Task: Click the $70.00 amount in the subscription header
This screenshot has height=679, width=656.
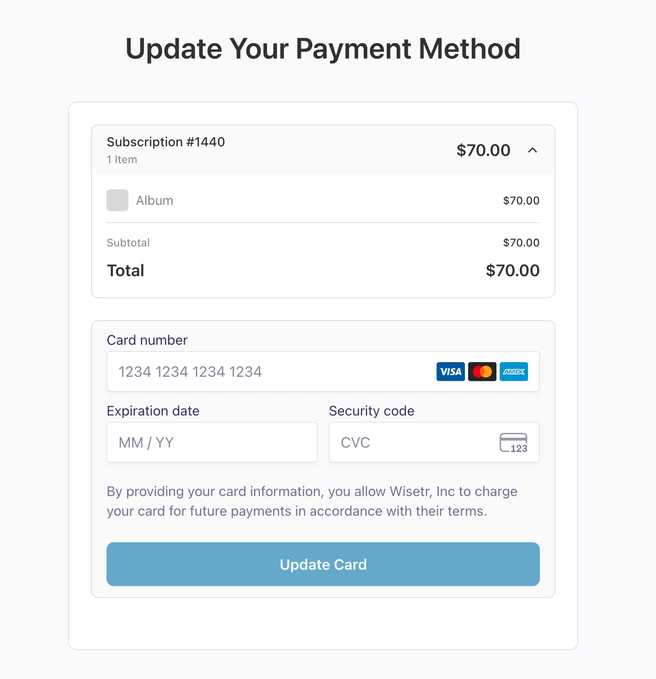Action: (x=483, y=150)
